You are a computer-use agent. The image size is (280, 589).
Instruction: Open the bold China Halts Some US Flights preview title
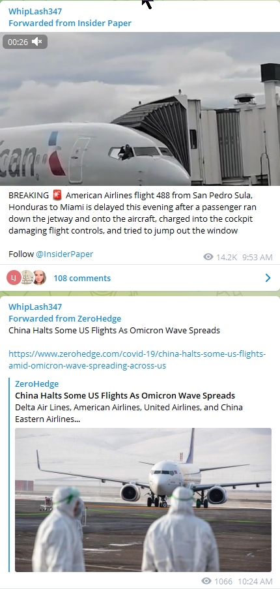(x=125, y=395)
